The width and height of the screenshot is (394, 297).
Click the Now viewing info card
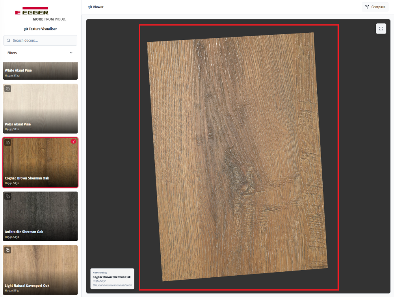[112, 279]
